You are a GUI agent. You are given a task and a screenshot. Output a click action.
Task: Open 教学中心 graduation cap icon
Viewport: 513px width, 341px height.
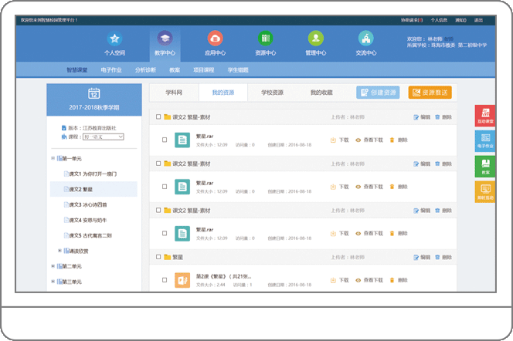pos(165,39)
